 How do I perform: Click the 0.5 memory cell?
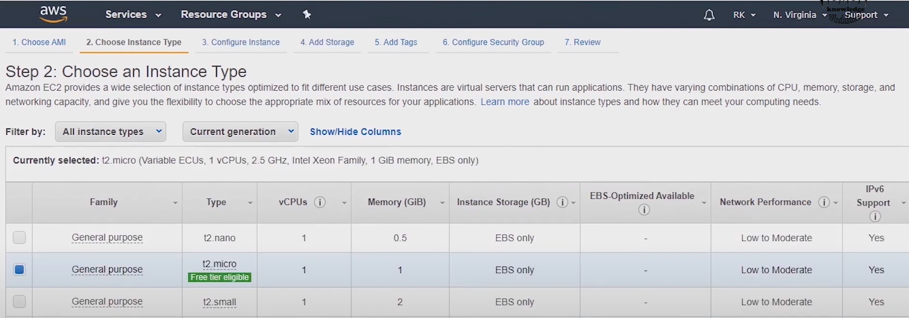(400, 238)
